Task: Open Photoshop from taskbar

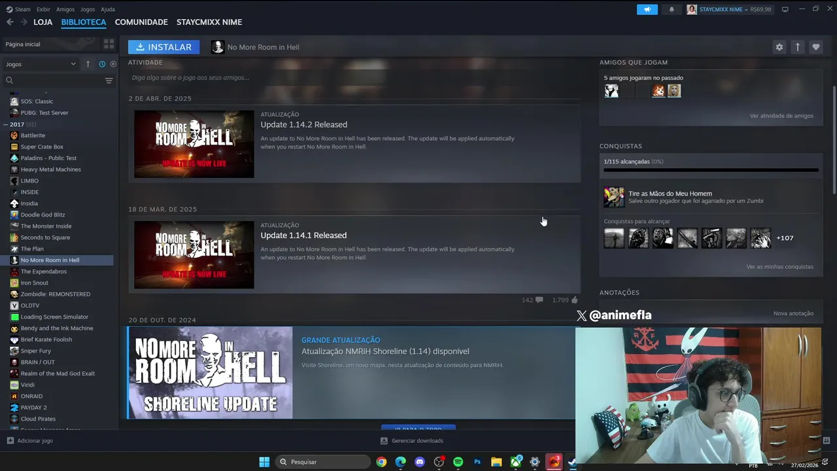Action: [x=477, y=462]
